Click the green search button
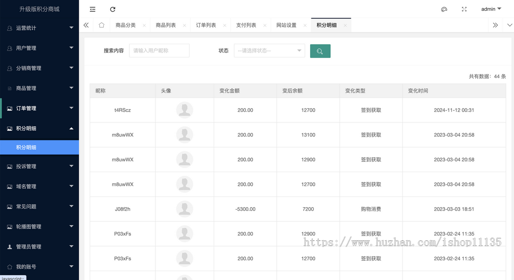 tap(320, 51)
